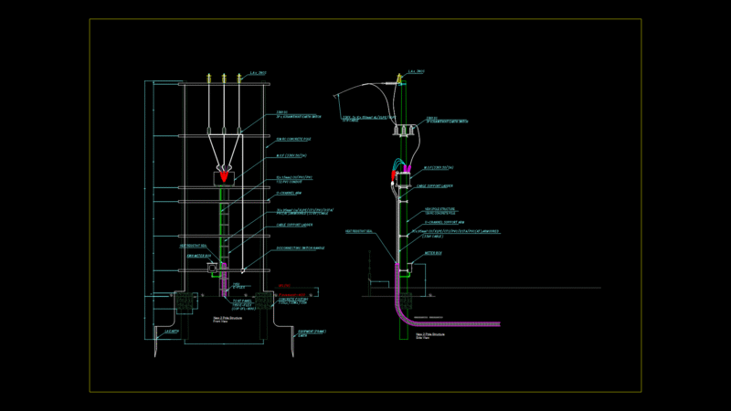731x411 pixels.
Task: Select the leftmost yellow insulator on front view
Action: (x=209, y=79)
